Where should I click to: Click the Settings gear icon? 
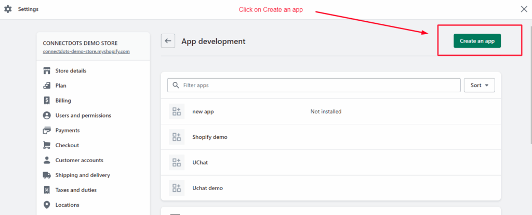pyautogui.click(x=8, y=9)
